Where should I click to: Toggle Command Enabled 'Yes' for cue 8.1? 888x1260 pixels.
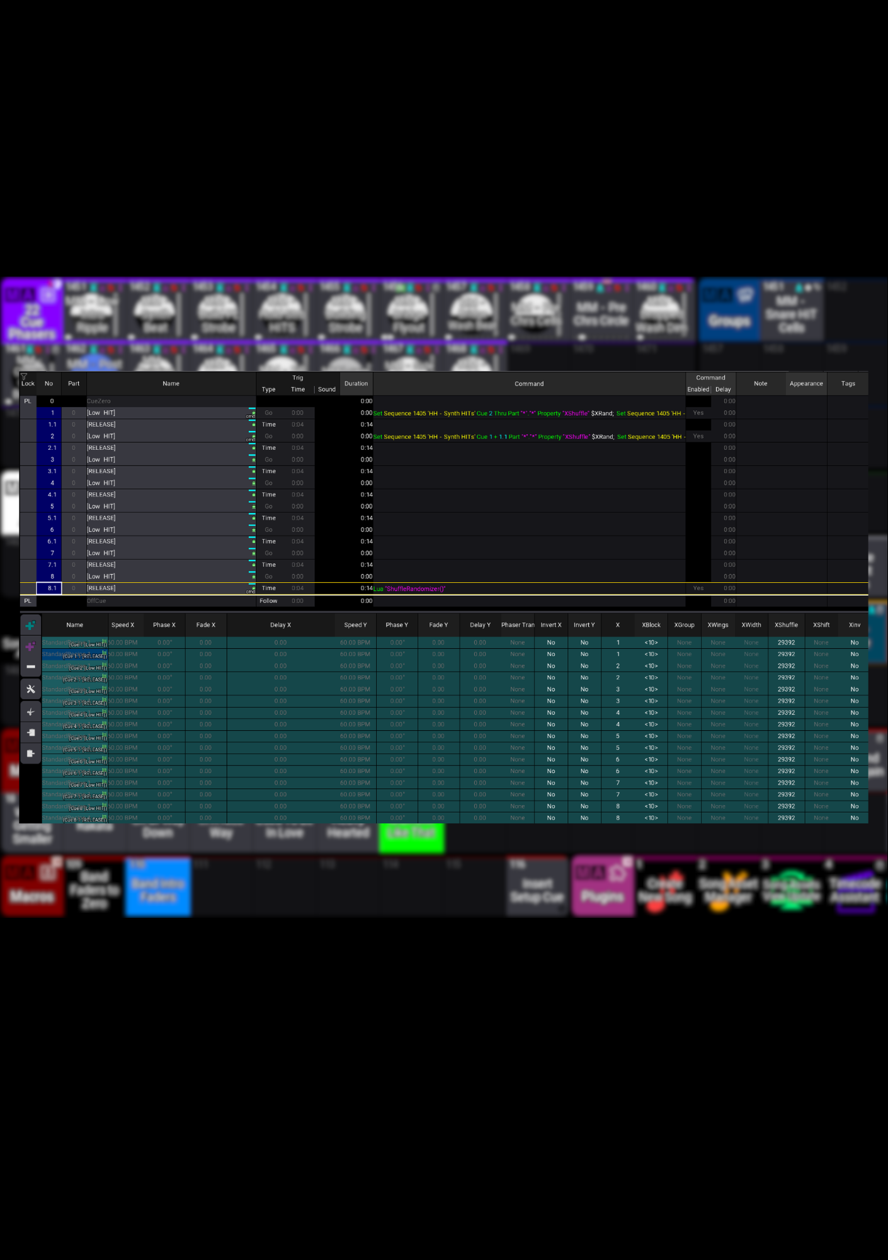(x=698, y=588)
